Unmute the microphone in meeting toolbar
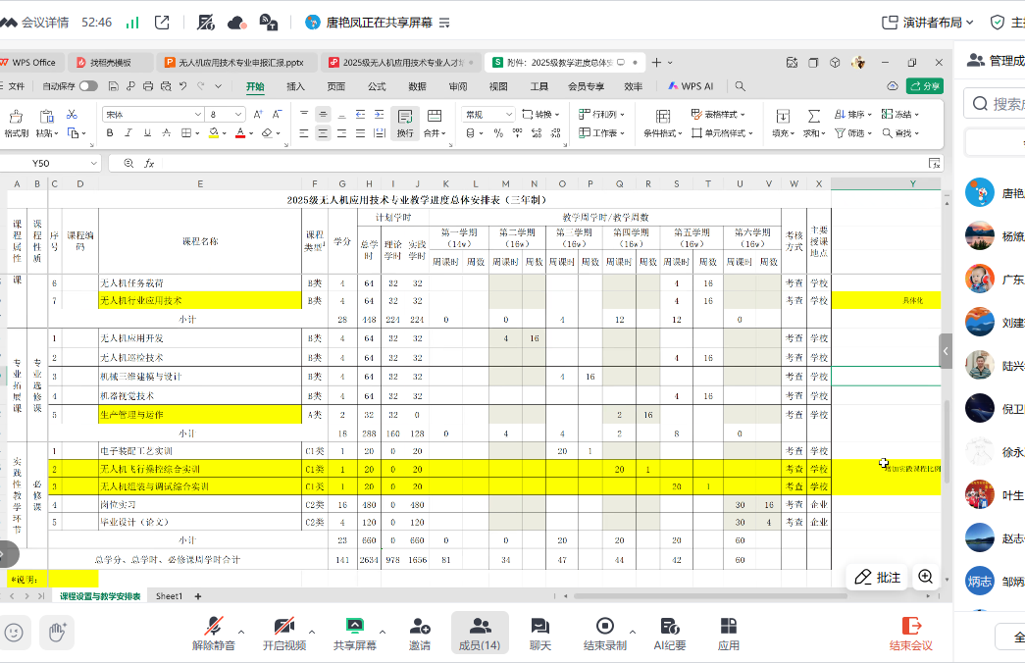 [x=213, y=633]
